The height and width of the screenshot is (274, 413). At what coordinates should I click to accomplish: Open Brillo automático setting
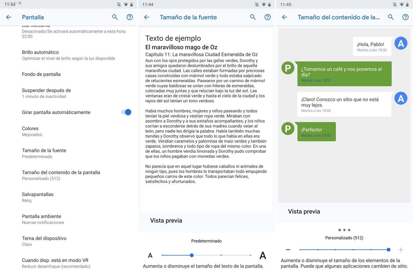point(69,55)
